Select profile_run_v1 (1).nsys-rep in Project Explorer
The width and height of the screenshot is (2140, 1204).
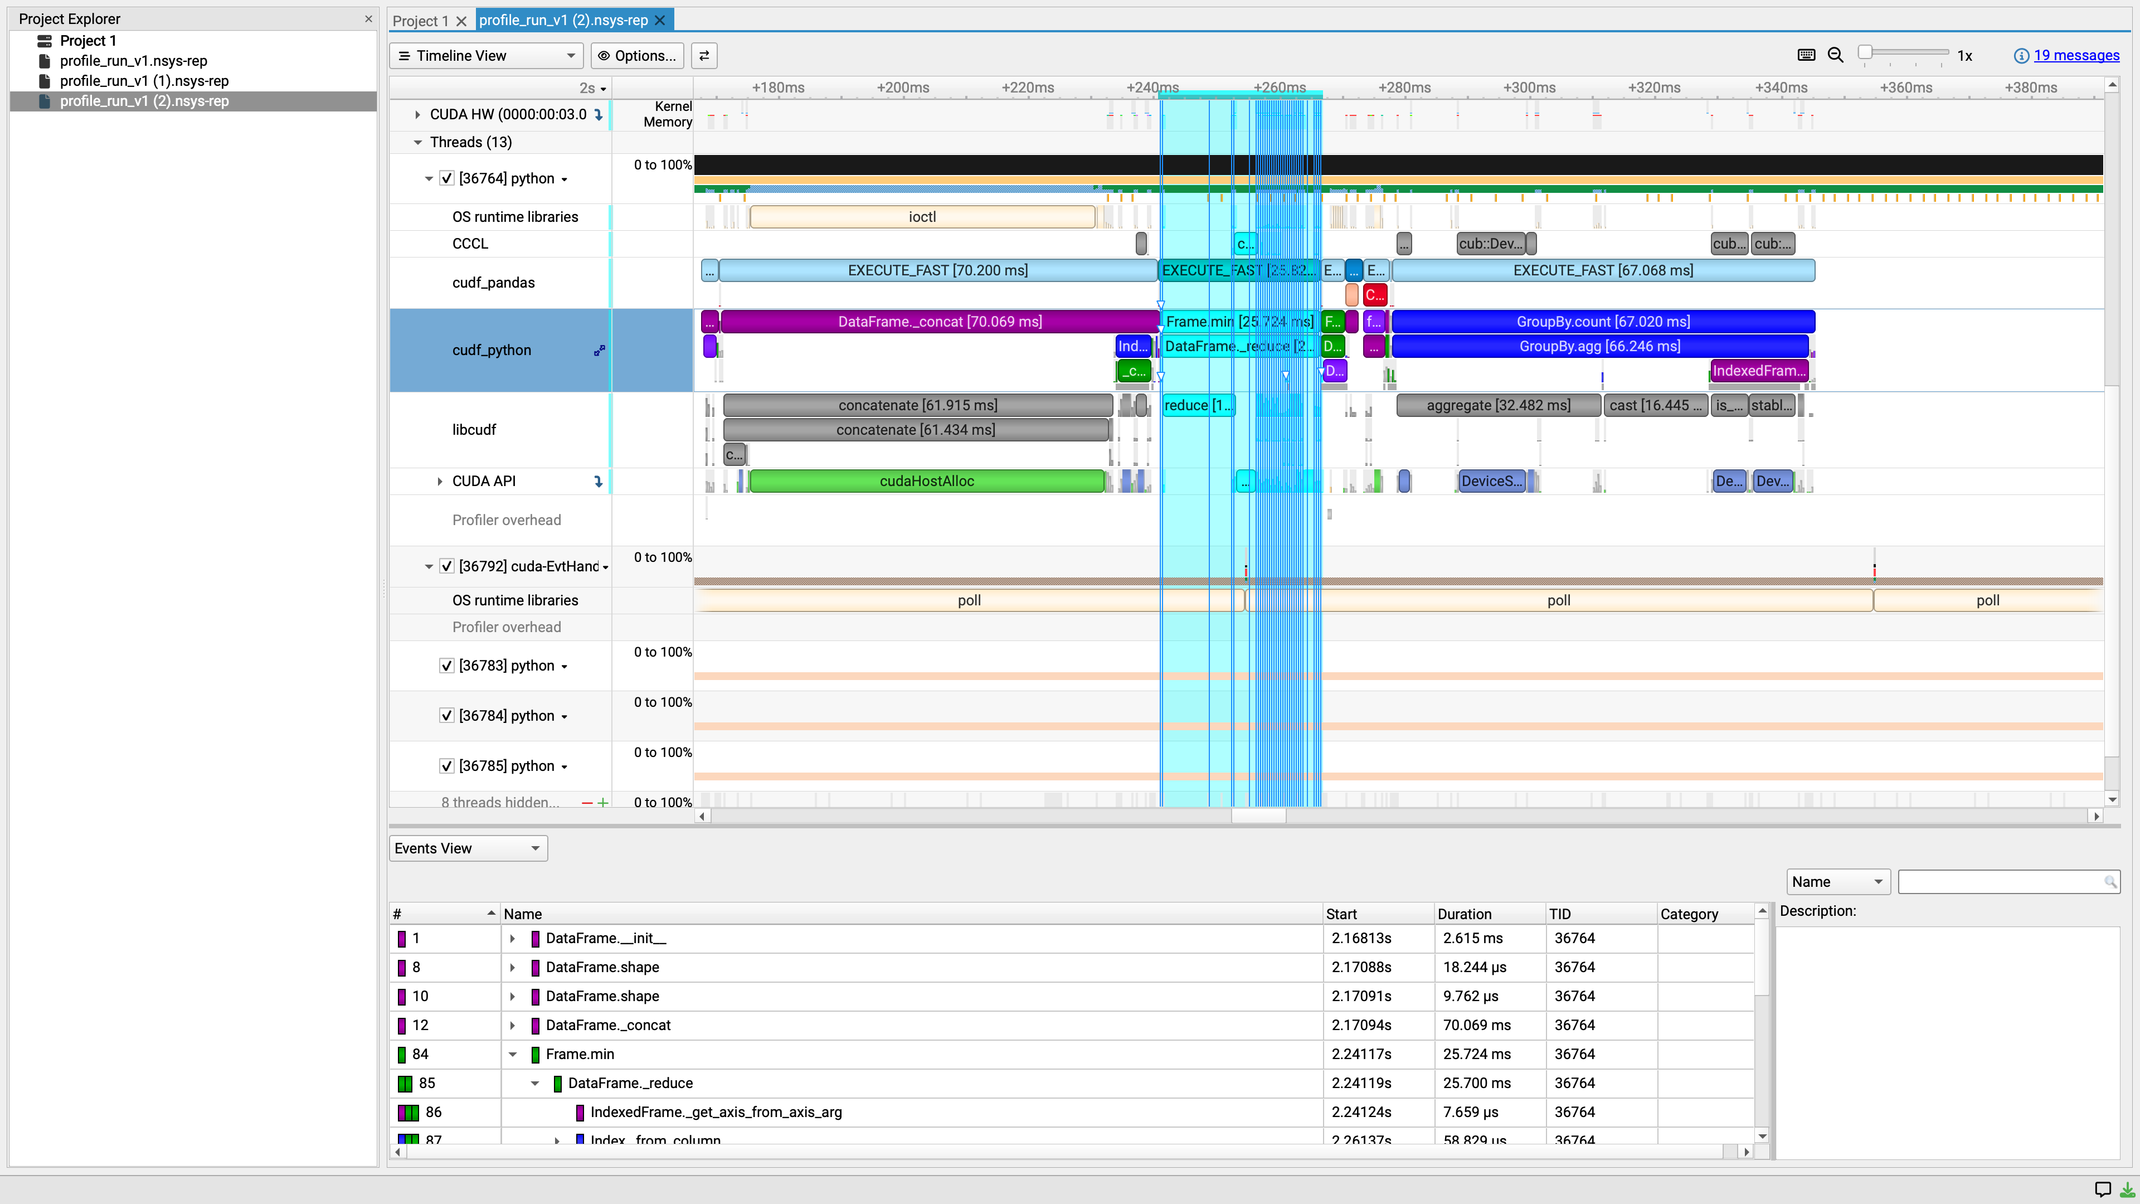click(x=144, y=81)
